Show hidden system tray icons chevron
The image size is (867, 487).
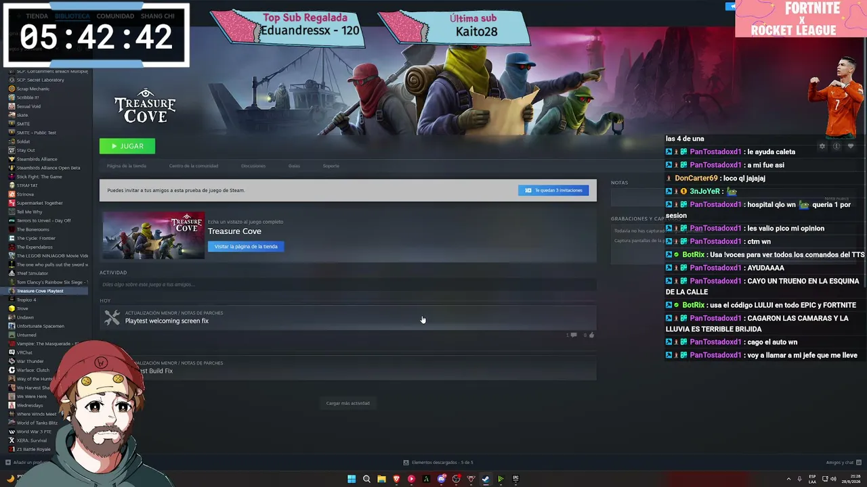(x=788, y=479)
